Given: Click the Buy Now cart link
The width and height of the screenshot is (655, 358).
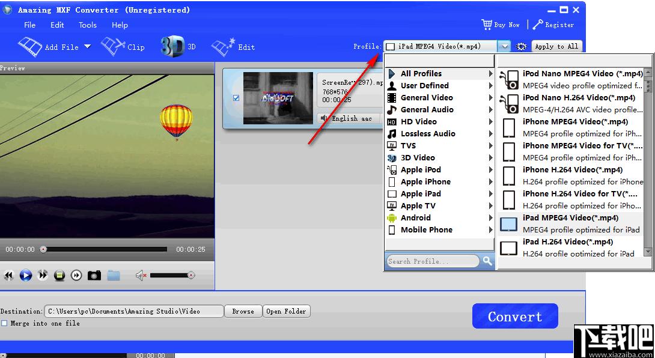Looking at the screenshot, I should pyautogui.click(x=501, y=25).
